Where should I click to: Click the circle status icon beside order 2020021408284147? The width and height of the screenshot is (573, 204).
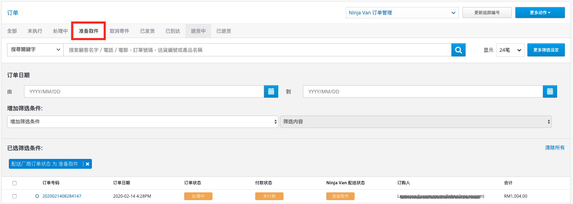[x=37, y=196]
